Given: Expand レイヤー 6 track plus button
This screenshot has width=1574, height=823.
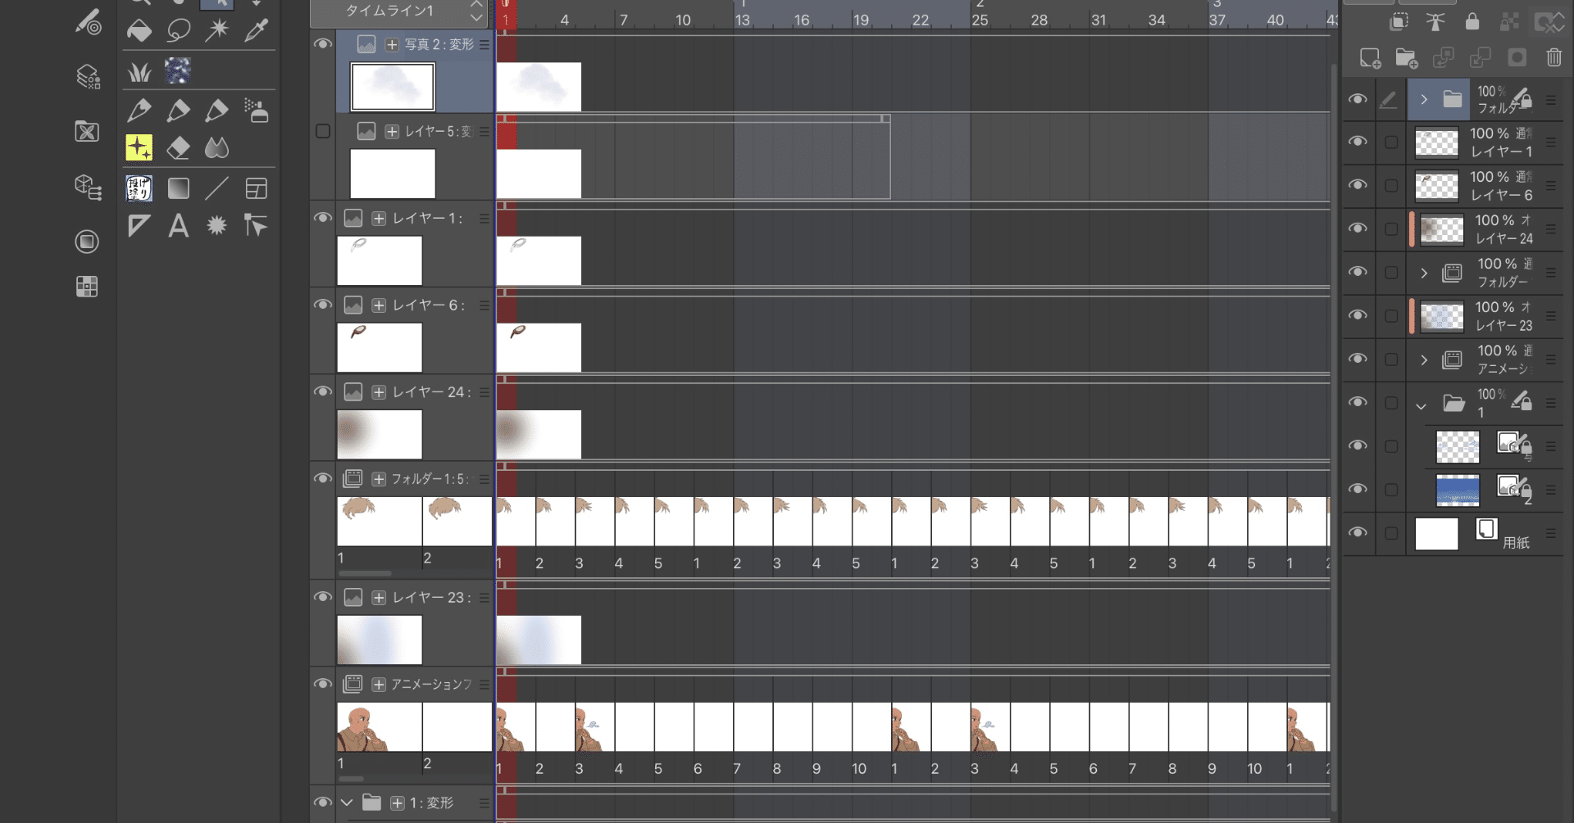Looking at the screenshot, I should tap(379, 305).
